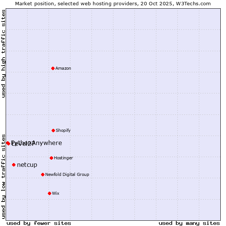This screenshot has width=226, height=226.
Task: Click the Hostinger label
Action: (x=63, y=158)
